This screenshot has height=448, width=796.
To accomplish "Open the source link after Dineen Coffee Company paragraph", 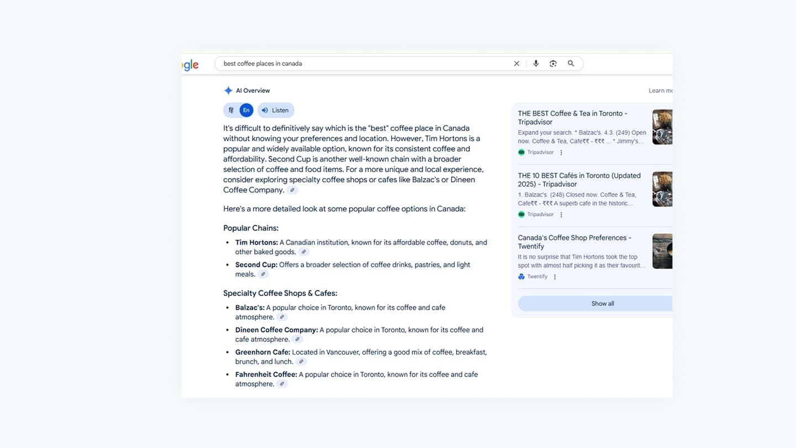I will (292, 190).
